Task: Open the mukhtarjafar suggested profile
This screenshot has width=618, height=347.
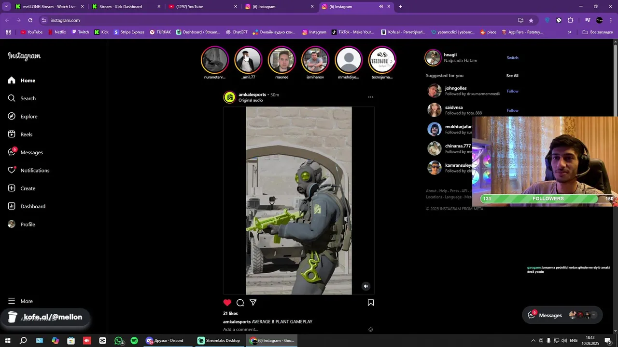Action: [x=458, y=127]
